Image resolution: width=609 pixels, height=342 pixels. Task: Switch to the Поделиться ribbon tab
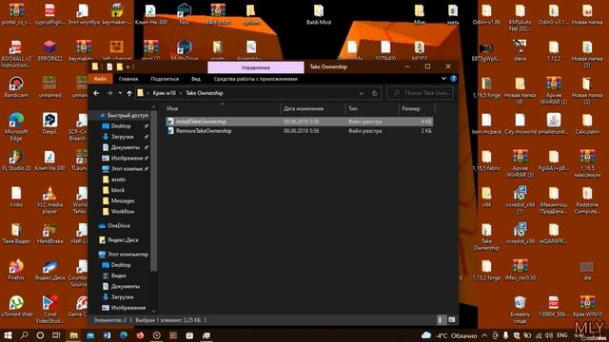(x=165, y=79)
